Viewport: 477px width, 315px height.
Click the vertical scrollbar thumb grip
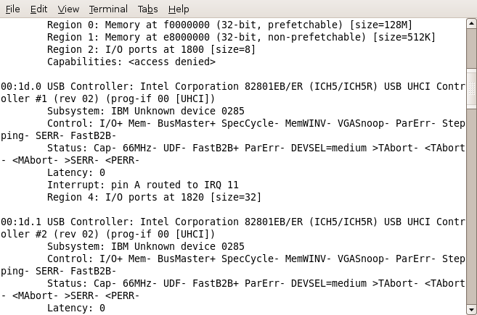pyautogui.click(x=471, y=88)
